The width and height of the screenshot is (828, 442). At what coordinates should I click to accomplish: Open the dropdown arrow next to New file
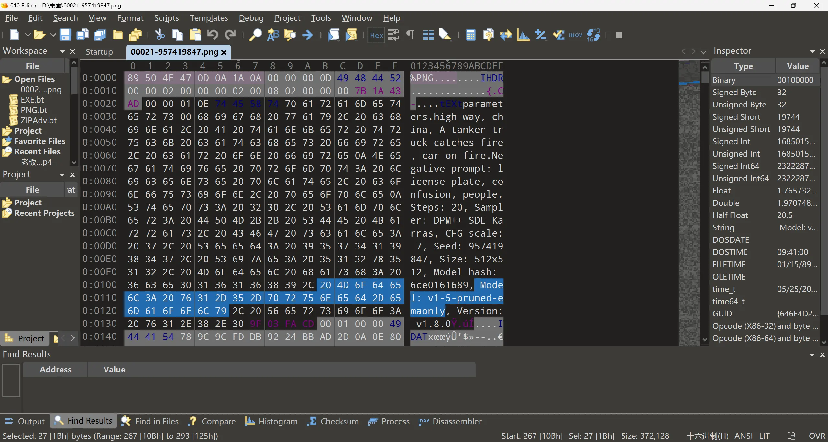click(28, 35)
